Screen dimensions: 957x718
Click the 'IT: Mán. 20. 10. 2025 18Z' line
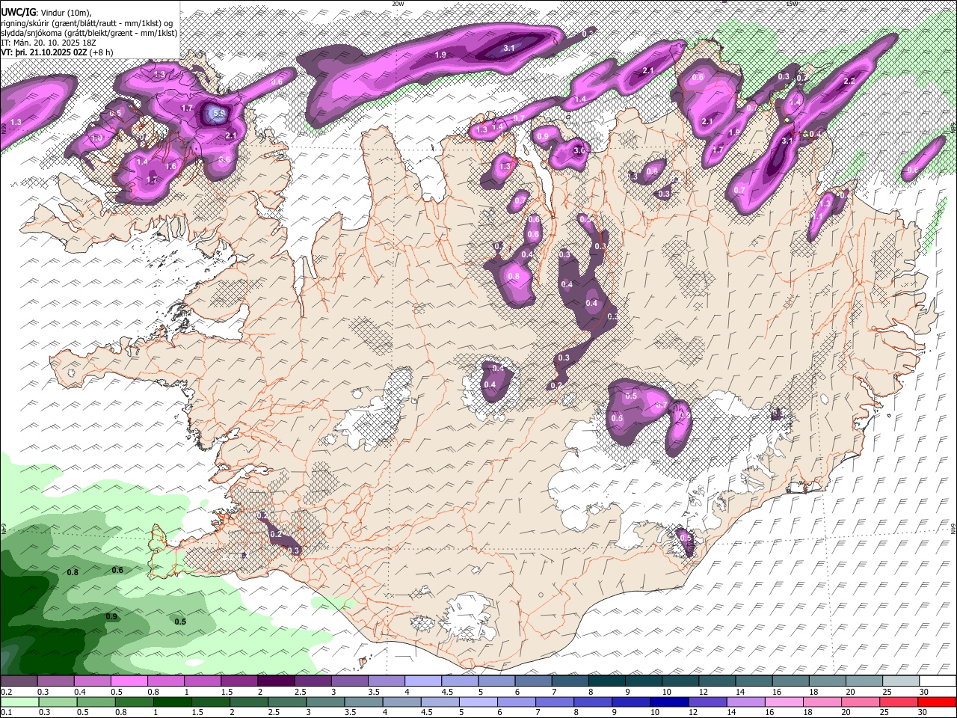point(49,43)
